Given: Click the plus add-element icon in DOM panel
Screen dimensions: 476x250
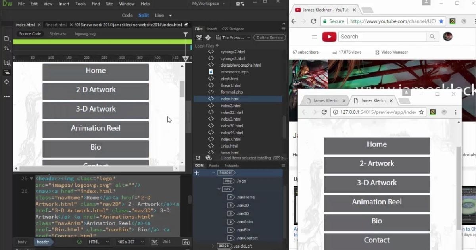Looking at the screenshot, I should click(196, 173).
